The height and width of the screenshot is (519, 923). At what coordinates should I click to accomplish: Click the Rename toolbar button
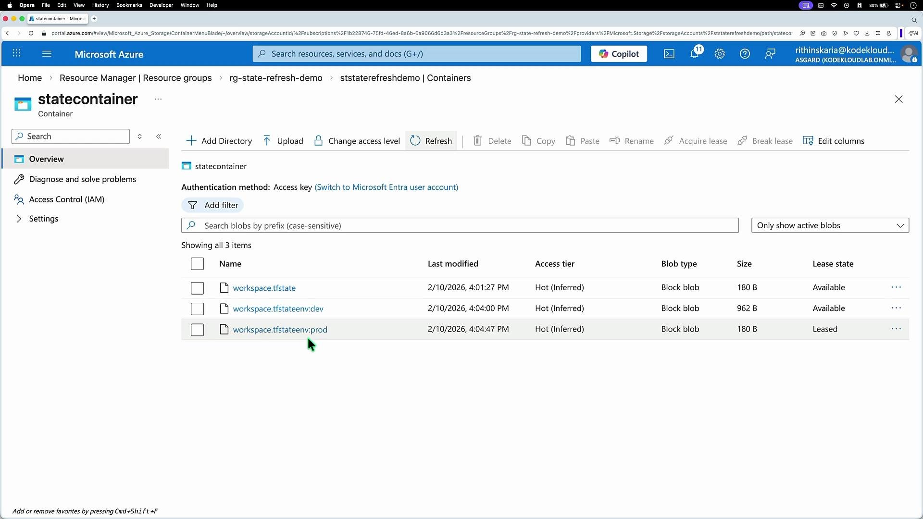[632, 141]
